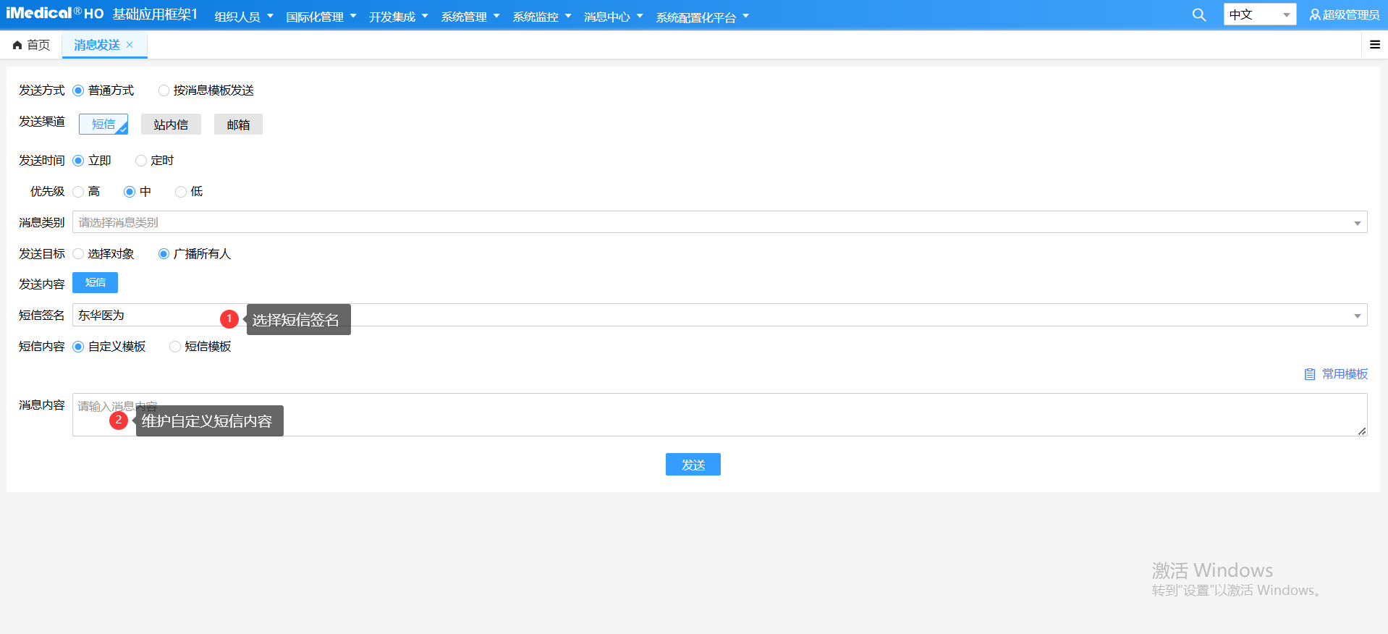Click the search magnifier icon
The image size is (1388, 634).
tap(1198, 15)
